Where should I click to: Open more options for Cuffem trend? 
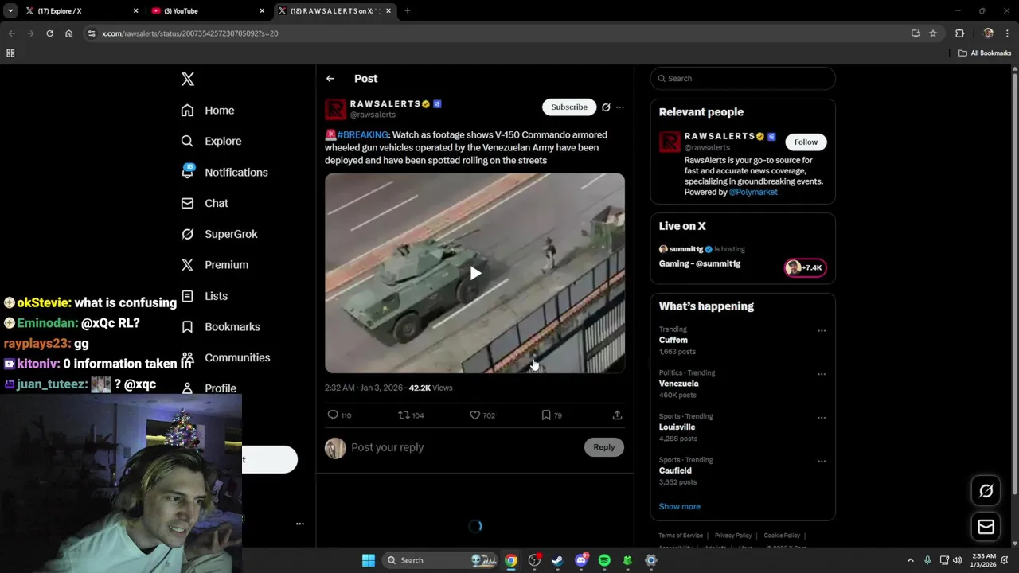pyautogui.click(x=822, y=330)
